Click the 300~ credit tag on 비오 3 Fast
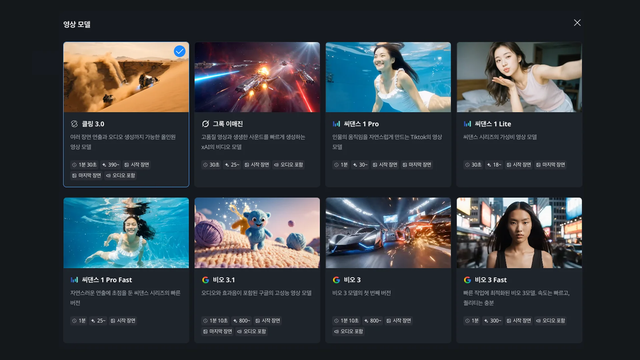 493,321
